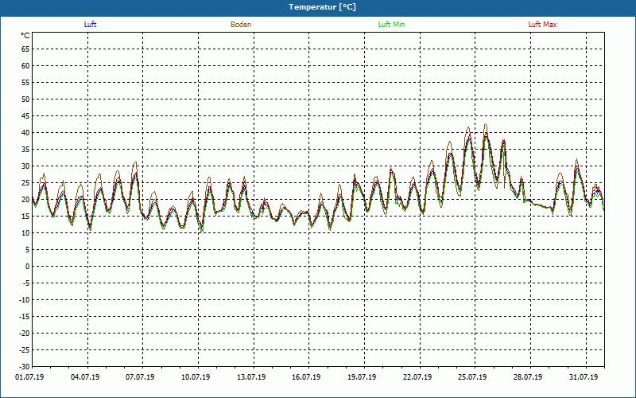Click the Temperatur [°C] chart title
The image size is (636, 398).
tap(323, 7)
